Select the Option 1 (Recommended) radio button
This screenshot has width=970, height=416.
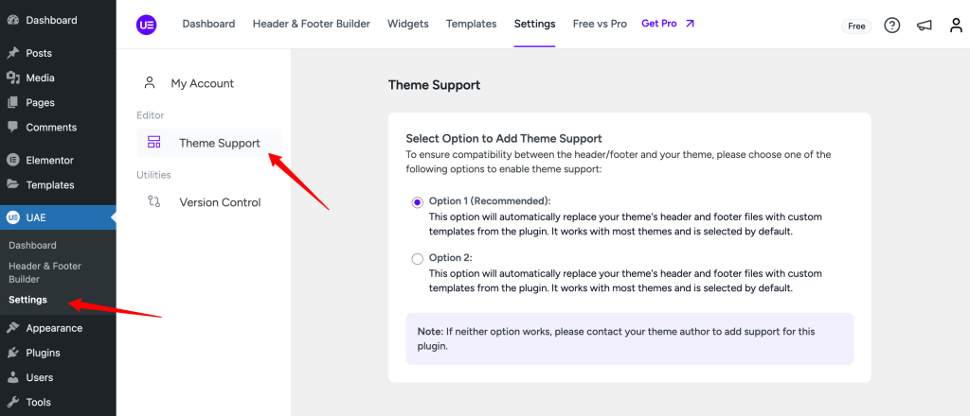click(418, 201)
